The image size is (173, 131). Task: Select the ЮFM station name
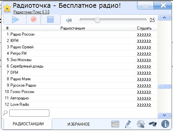click(x=14, y=41)
